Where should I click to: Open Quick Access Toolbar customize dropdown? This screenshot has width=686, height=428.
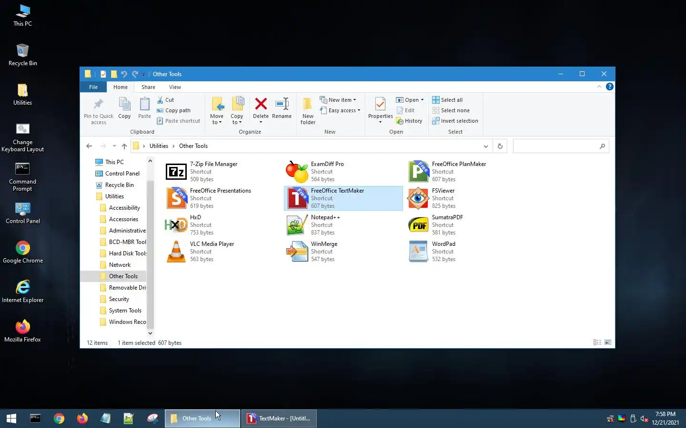(143, 74)
